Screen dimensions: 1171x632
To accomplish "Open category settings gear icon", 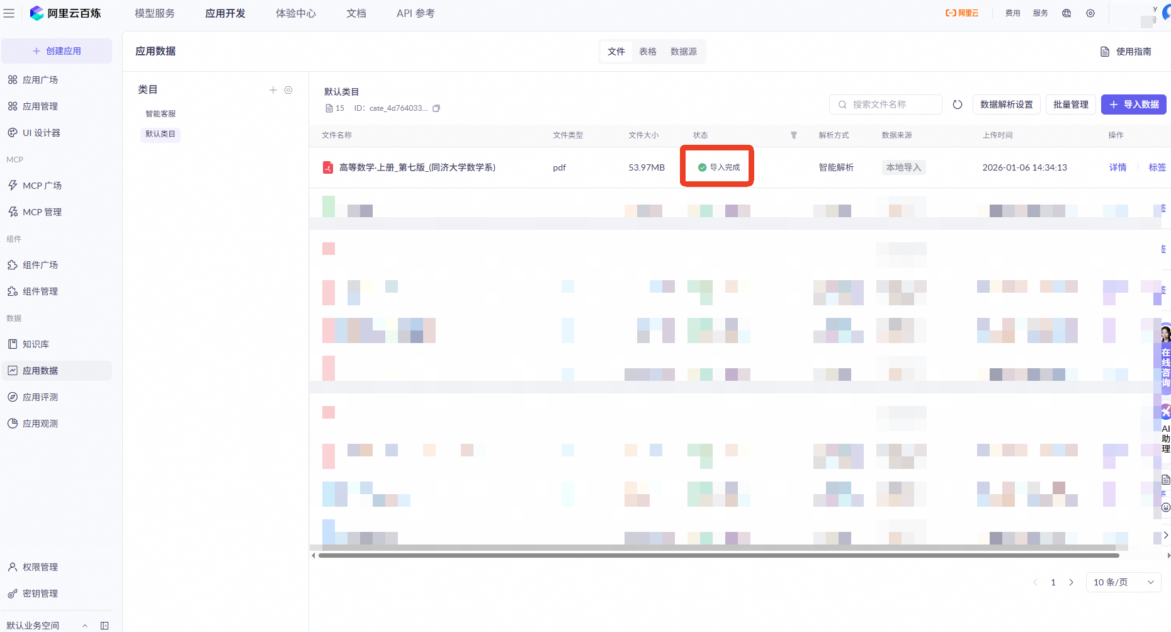I will [x=288, y=90].
